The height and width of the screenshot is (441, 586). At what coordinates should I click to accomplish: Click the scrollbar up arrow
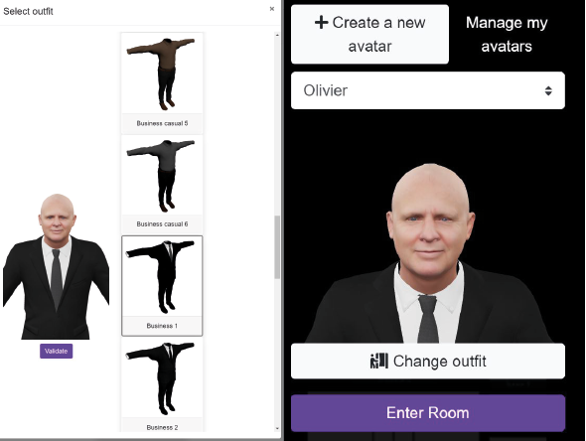[277, 35]
